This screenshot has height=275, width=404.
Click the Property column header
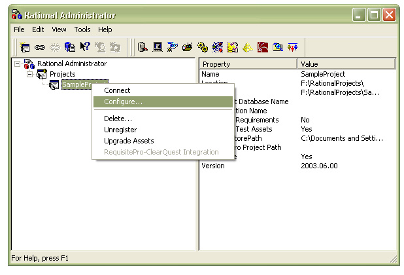(248, 64)
